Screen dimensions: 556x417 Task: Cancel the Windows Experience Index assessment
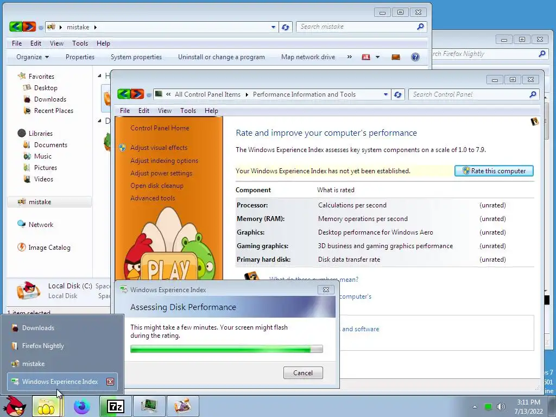[x=303, y=372]
